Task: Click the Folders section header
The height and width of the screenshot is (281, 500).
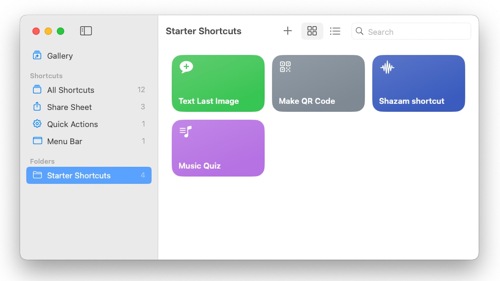Action: (x=42, y=161)
